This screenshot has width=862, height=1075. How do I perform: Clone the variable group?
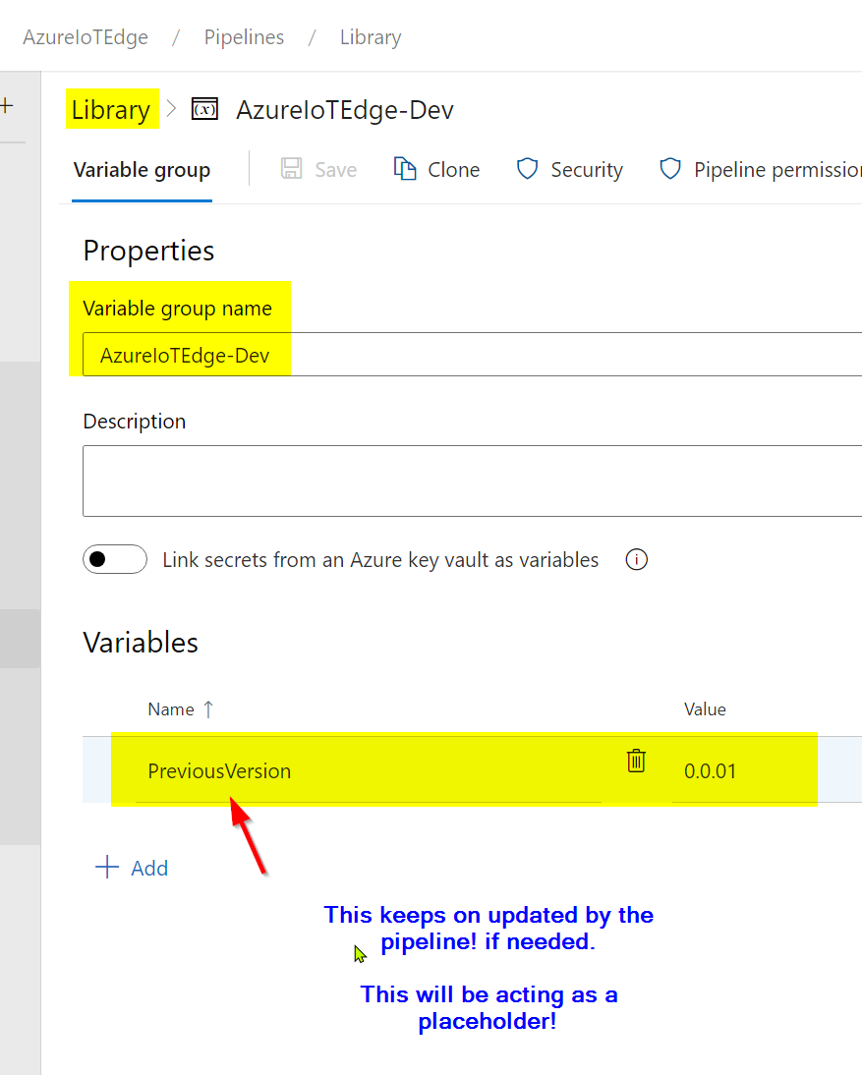(x=453, y=170)
